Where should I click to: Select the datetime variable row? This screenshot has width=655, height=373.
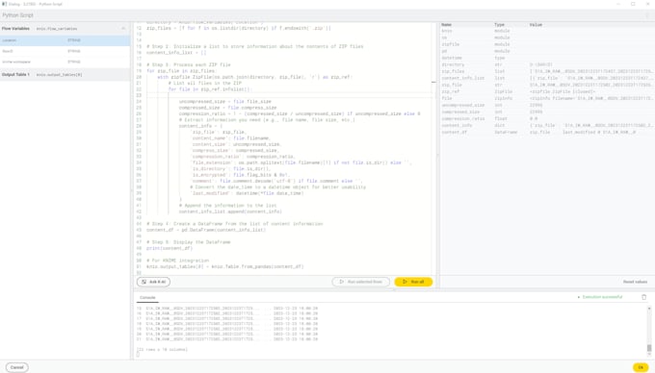pos(547,58)
